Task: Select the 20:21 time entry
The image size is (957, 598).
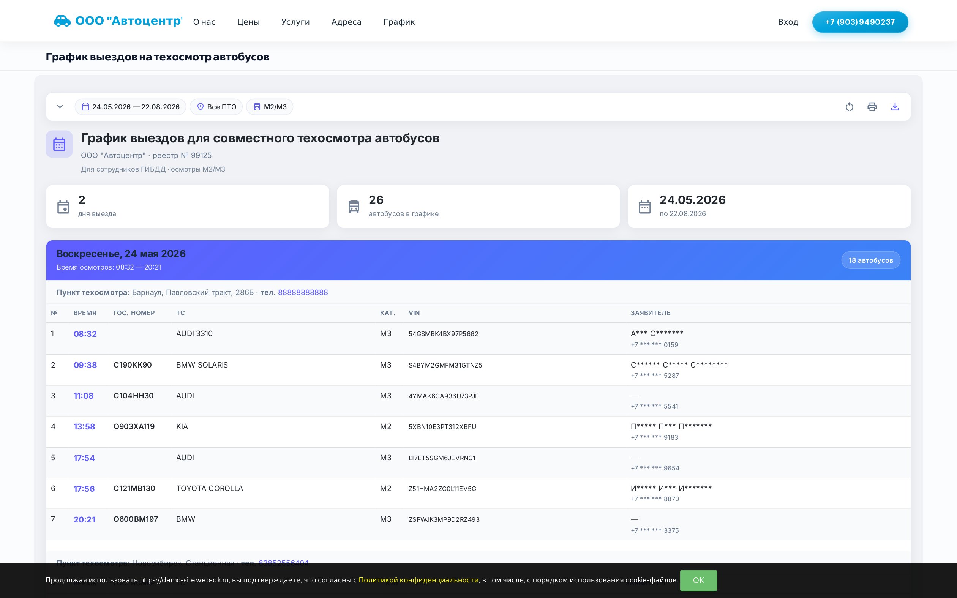Action: tap(85, 520)
